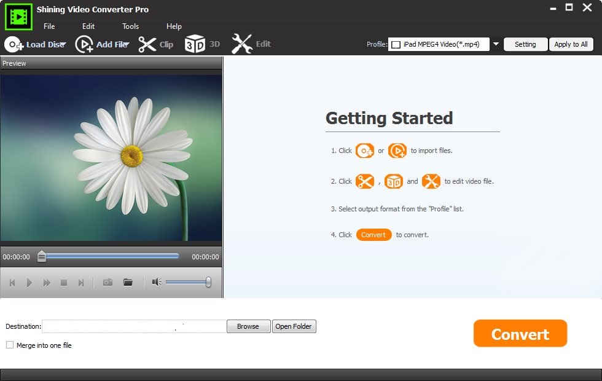Click orange 3D icon in Getting Started
Screen dimensions: 602x381
[394, 181]
